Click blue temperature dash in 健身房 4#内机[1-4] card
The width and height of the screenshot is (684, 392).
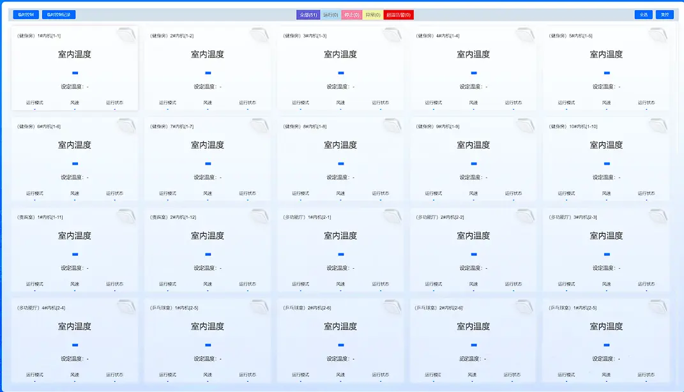point(474,73)
